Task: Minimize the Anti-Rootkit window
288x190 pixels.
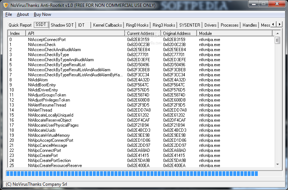Action: click(254, 4)
